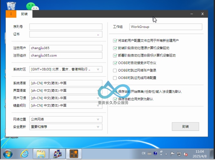This screenshot has height=160, width=215.
Task: Select the 封装 tab
Action: (x=24, y=14)
